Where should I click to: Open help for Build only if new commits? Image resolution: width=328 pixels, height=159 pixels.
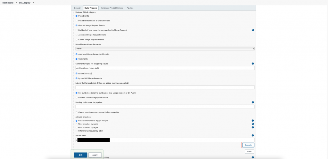(x=253, y=30)
